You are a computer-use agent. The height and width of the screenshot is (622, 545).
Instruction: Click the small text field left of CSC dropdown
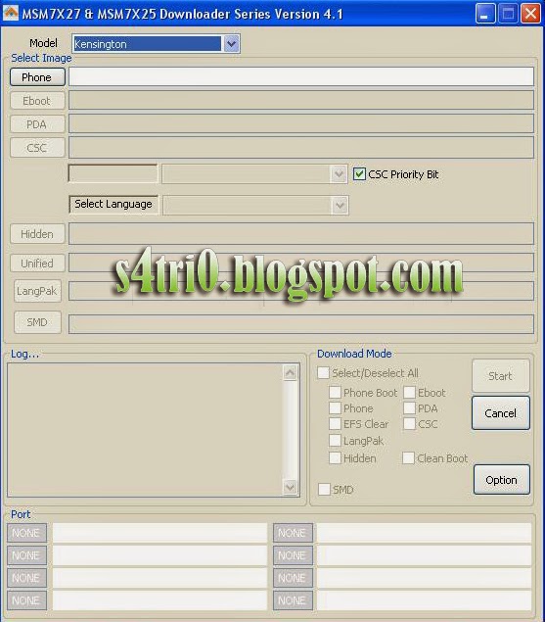[x=113, y=173]
